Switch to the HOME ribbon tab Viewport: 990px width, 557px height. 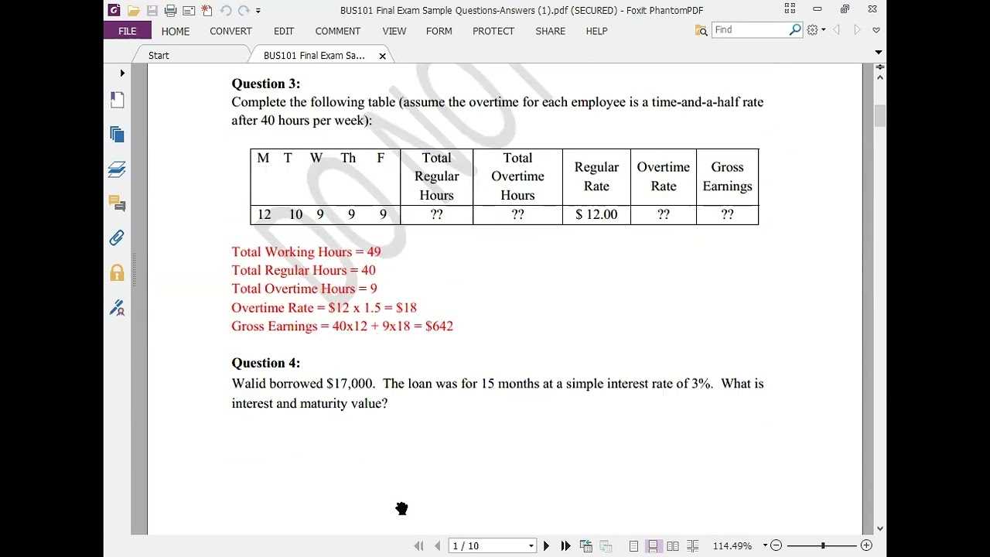[x=176, y=31]
